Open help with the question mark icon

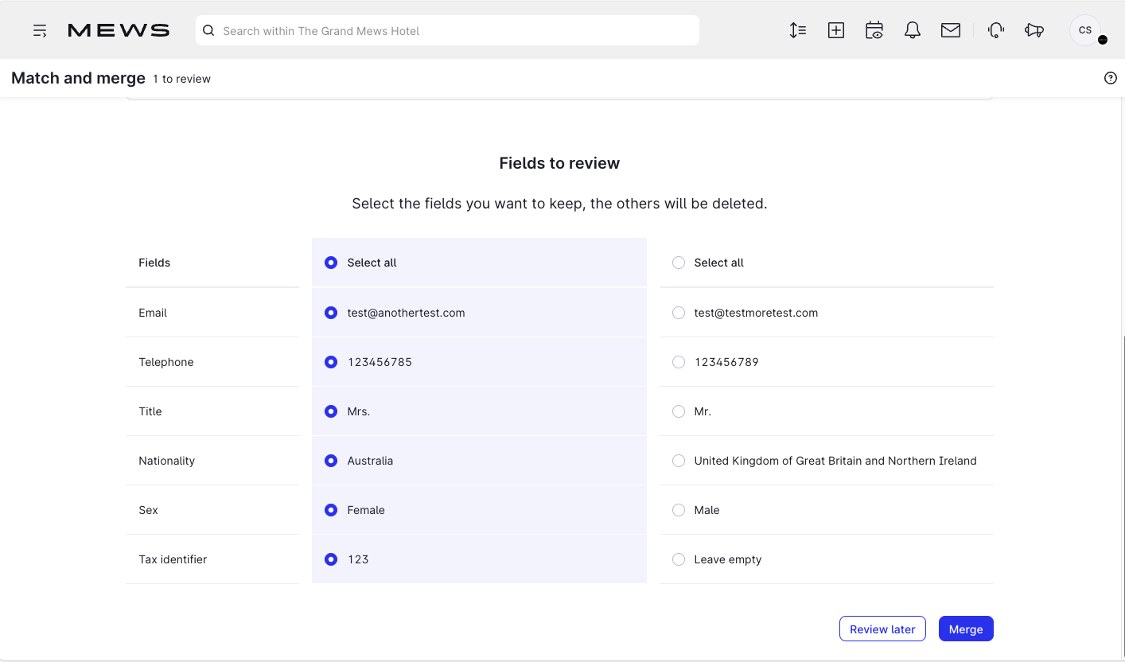coord(1110,77)
